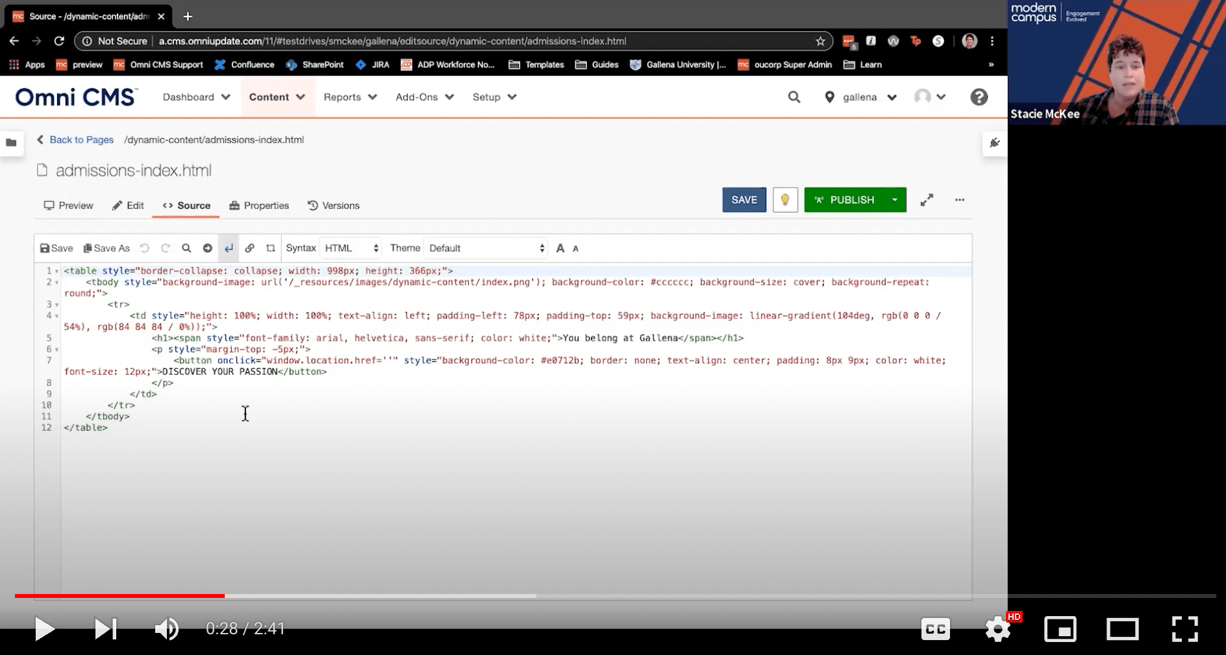
Task: Open the three-dots more actions menu
Action: [960, 200]
